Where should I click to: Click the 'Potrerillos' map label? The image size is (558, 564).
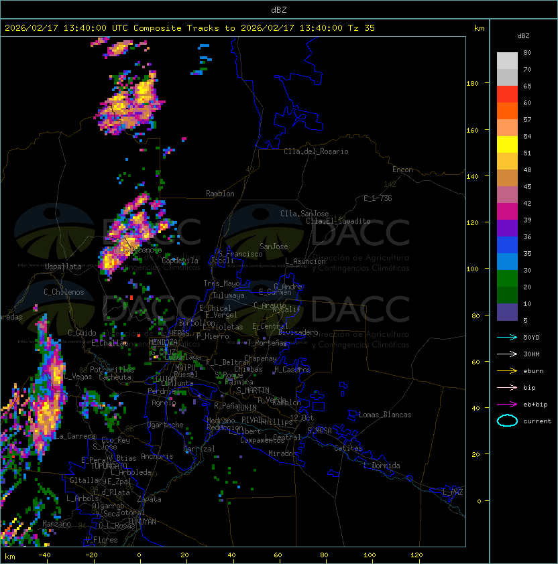112,370
